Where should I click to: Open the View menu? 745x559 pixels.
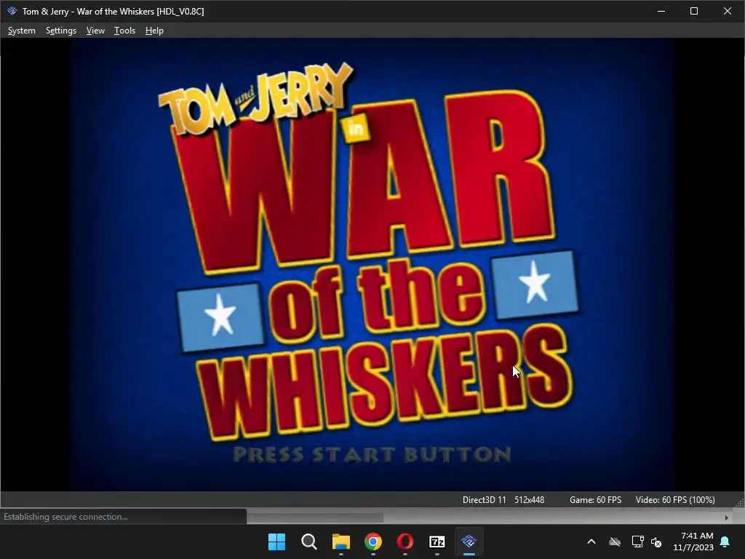(x=95, y=31)
